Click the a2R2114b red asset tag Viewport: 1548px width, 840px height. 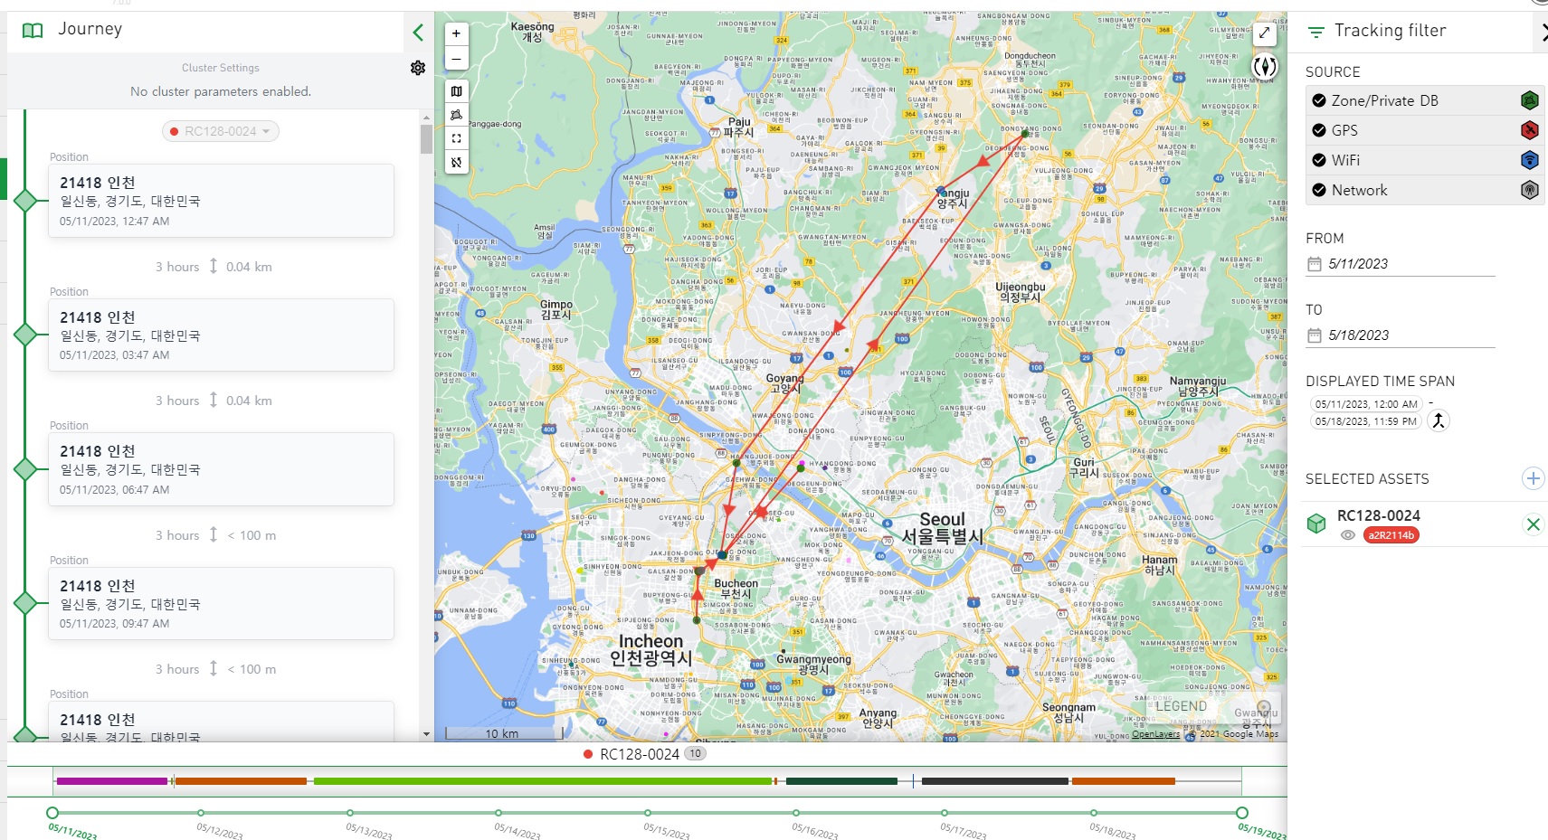(x=1391, y=535)
